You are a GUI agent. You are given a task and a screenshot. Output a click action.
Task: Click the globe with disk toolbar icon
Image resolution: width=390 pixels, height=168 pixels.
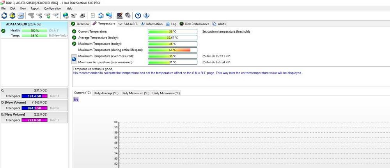click(66, 16)
